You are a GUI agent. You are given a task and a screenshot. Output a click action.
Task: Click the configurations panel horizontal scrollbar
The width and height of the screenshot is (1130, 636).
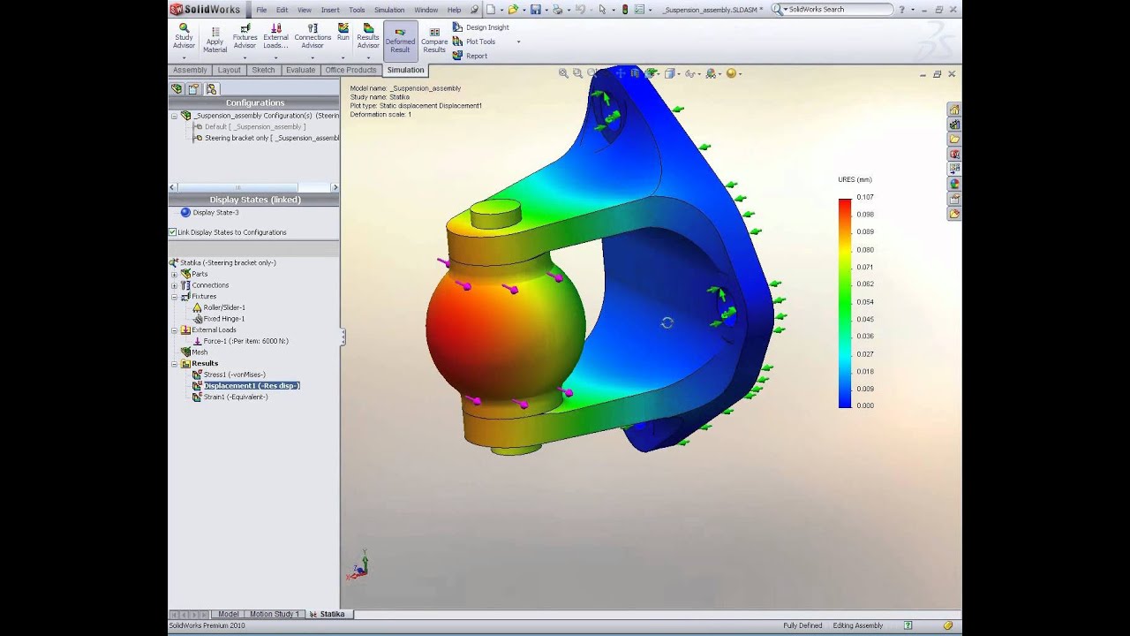[x=254, y=187]
